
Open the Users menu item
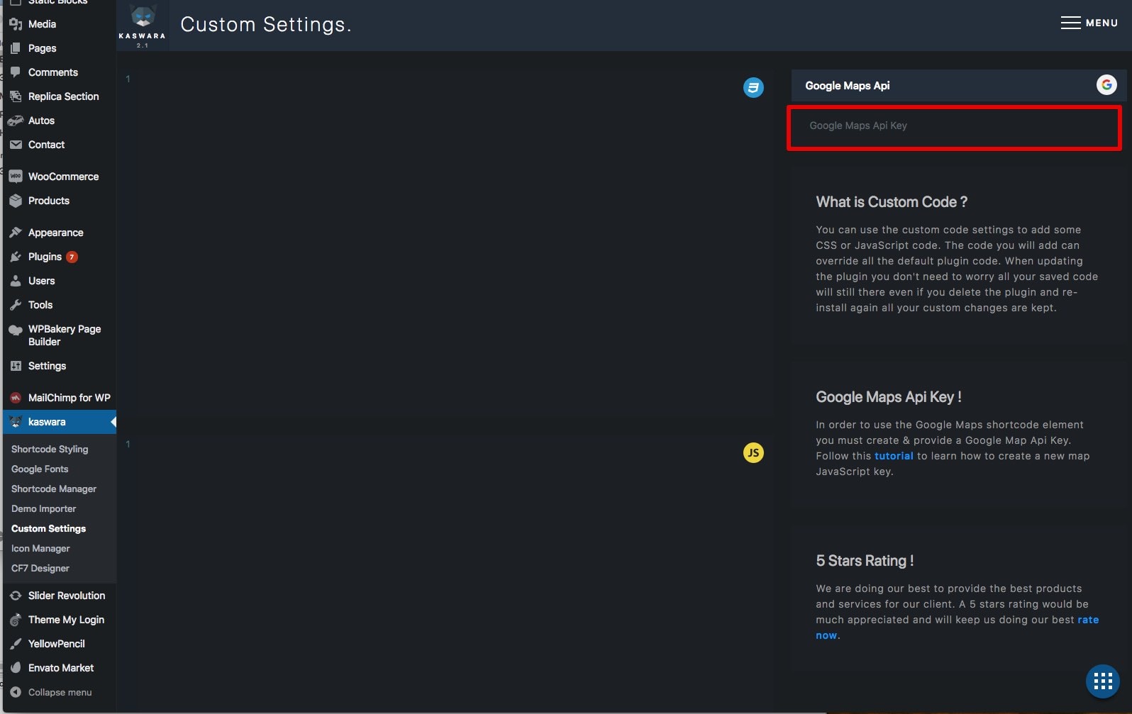pyautogui.click(x=60, y=281)
